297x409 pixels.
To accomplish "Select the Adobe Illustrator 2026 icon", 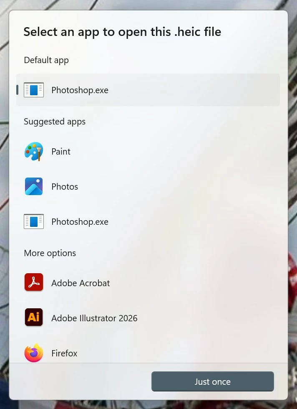I will 34,317.
